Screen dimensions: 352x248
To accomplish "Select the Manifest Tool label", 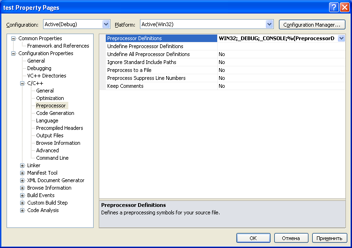I will point(42,173).
